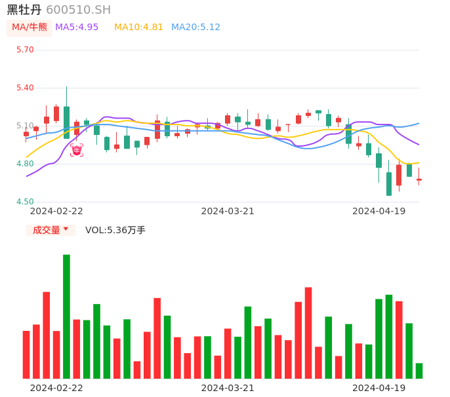The height and width of the screenshot is (397, 450).
Task: Click the 5.70 price axis label
Action: pos(25,50)
